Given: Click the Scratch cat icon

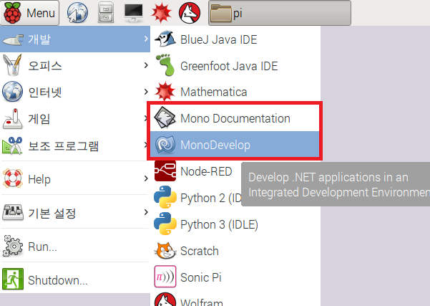Looking at the screenshot, I should [x=165, y=251].
